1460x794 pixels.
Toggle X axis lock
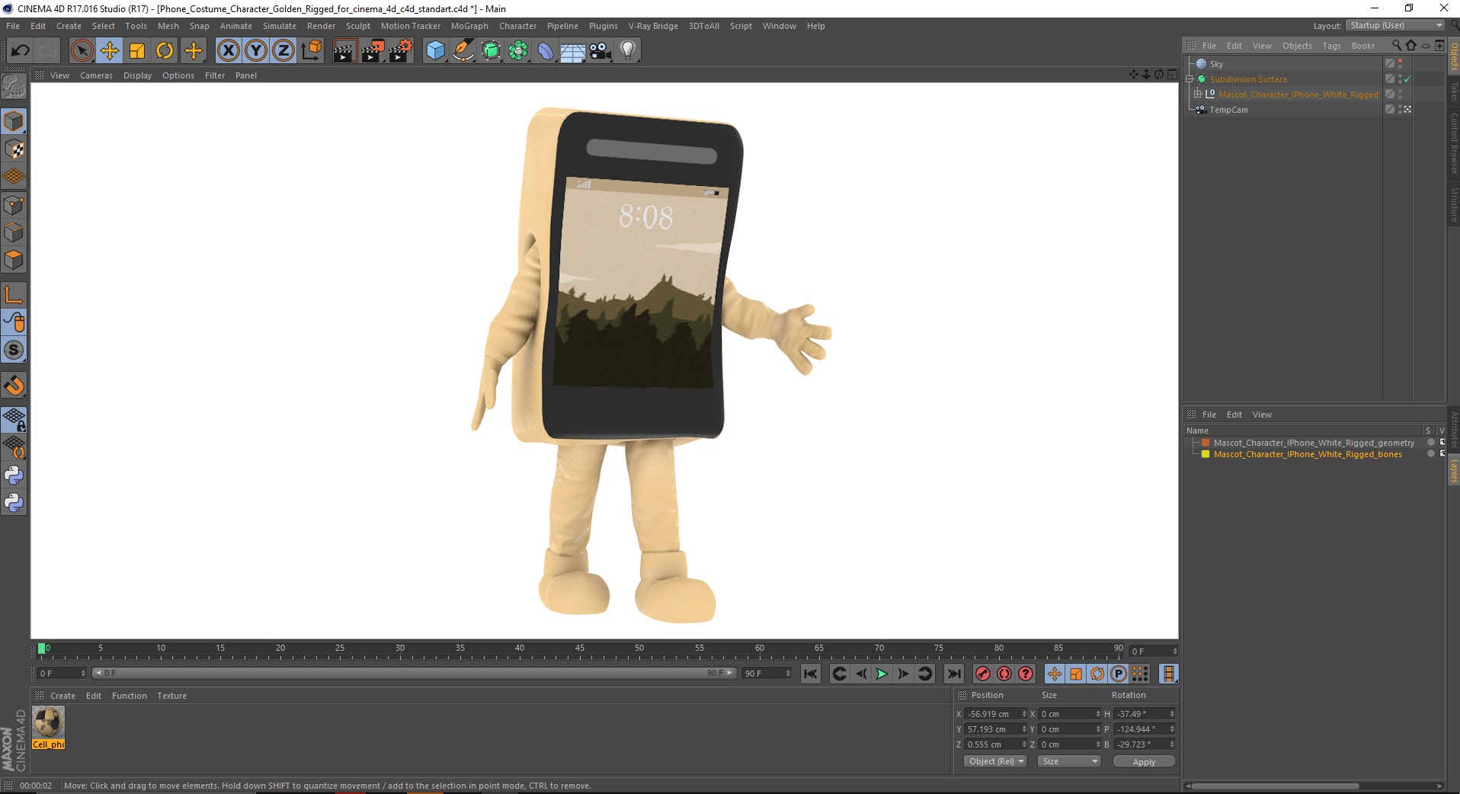coord(228,51)
